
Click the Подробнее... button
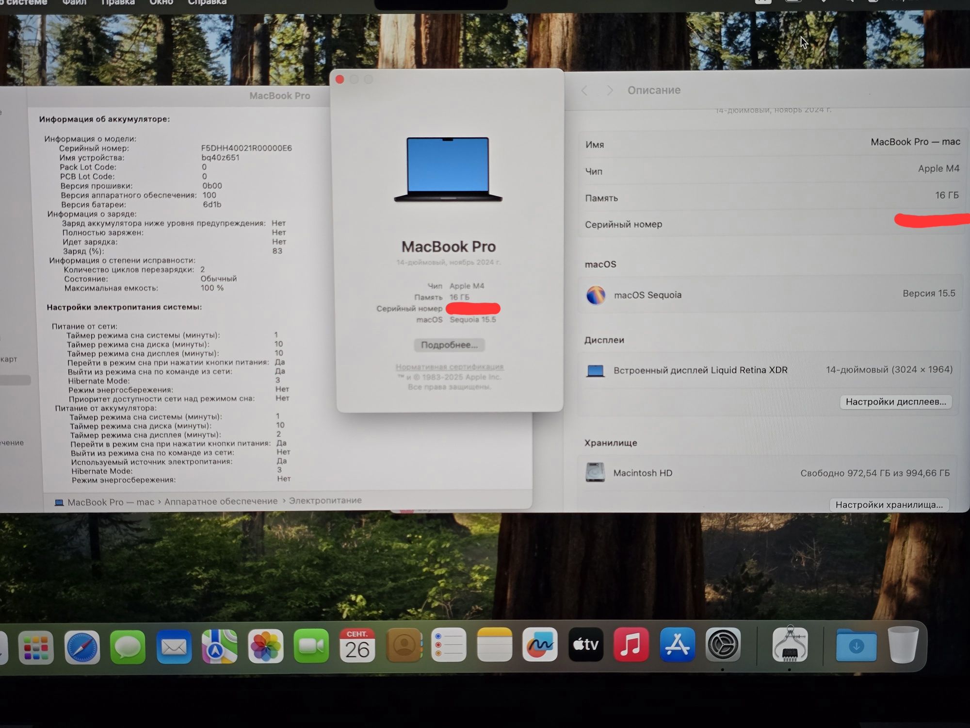[x=449, y=345]
